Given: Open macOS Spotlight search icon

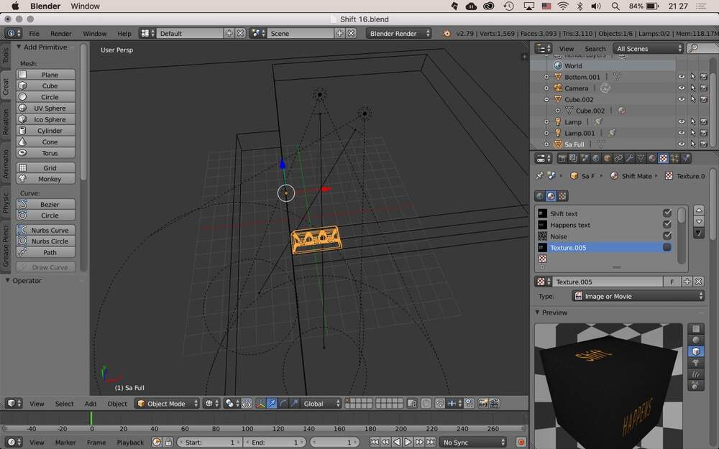Looking at the screenshot, I should tap(615, 6).
